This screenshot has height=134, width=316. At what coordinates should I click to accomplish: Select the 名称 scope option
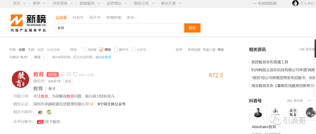point(31,50)
